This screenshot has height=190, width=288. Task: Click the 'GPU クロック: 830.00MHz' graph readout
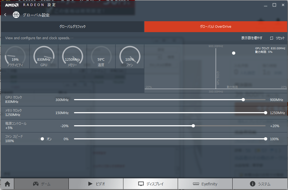tap(270, 48)
